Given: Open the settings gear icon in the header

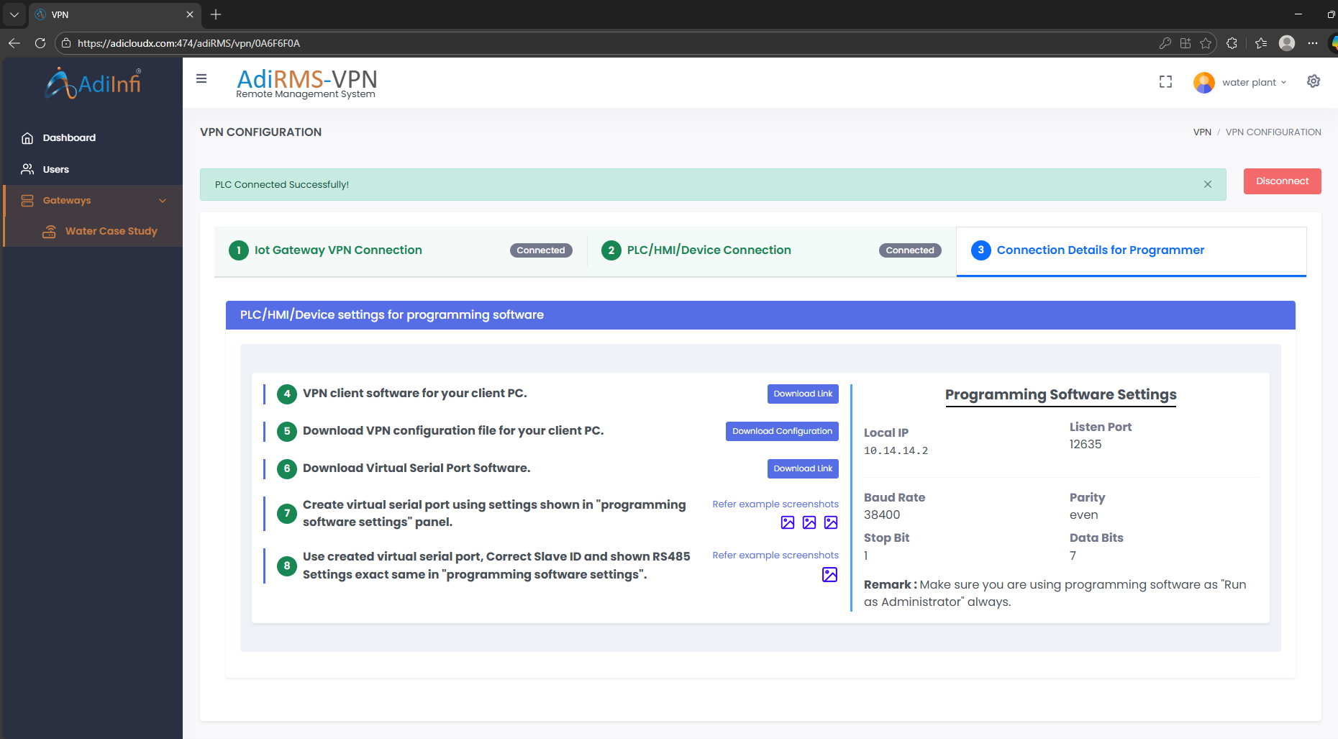Looking at the screenshot, I should 1314,81.
